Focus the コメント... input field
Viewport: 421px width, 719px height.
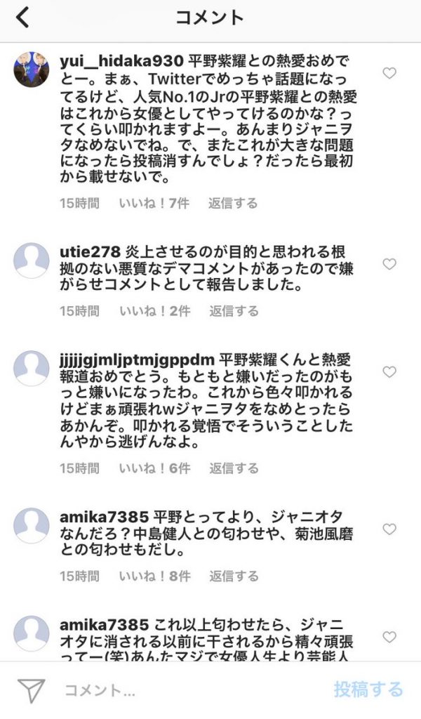pos(192,690)
